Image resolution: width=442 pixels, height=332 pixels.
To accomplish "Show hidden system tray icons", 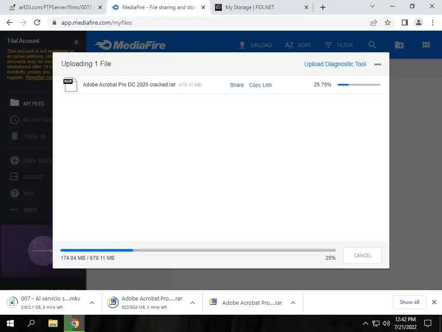I will [x=365, y=323].
